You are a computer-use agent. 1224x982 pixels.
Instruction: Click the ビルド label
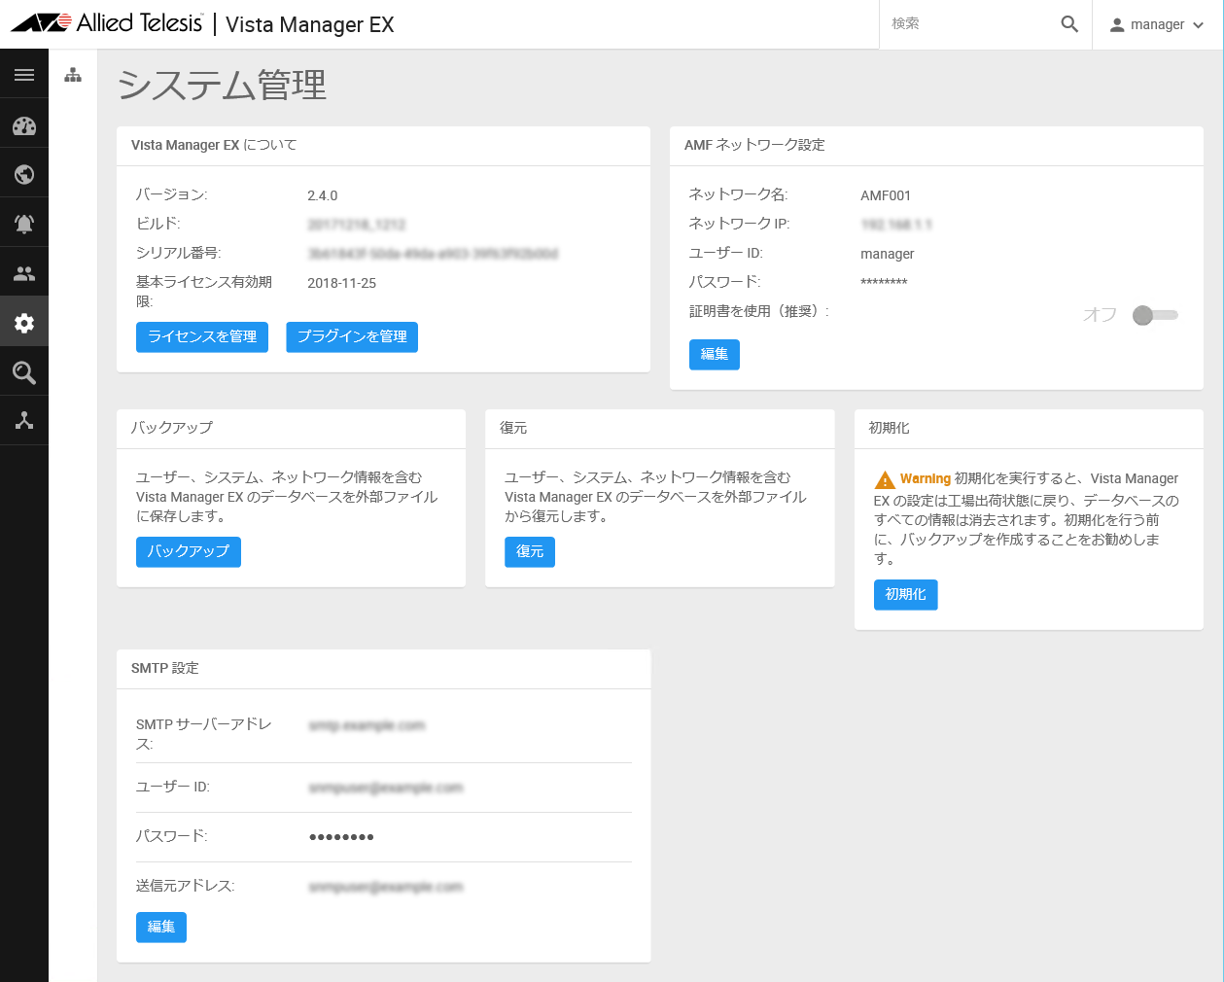158,224
